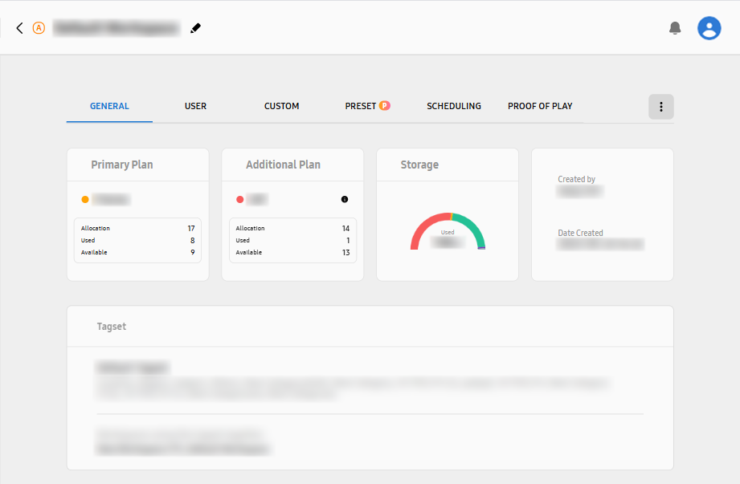Click the back arrow icon
Image resolution: width=740 pixels, height=484 pixels.
tap(19, 28)
